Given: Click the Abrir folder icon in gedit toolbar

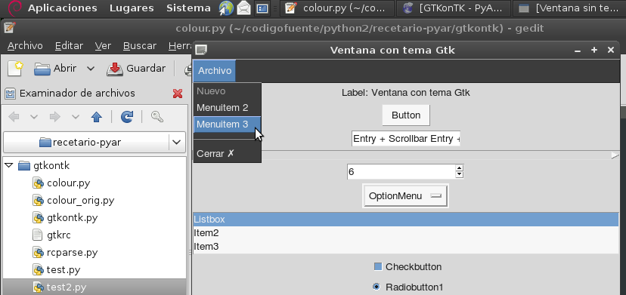Looking at the screenshot, I should 42,69.
